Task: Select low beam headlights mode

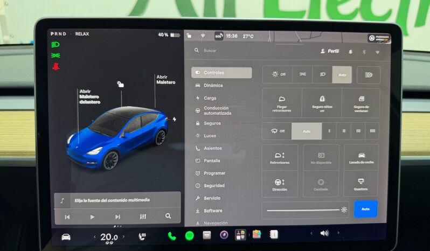Action: click(322, 74)
